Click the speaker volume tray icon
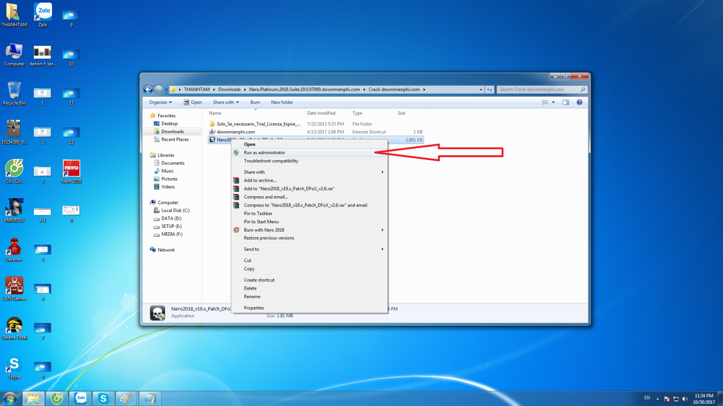Screen dimensions: 723x406 tap(685, 399)
